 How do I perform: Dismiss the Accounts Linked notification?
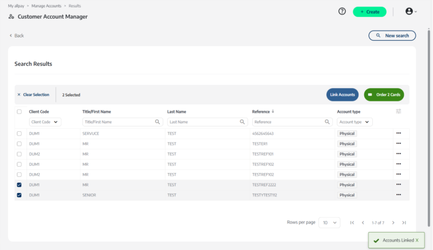tap(417, 240)
